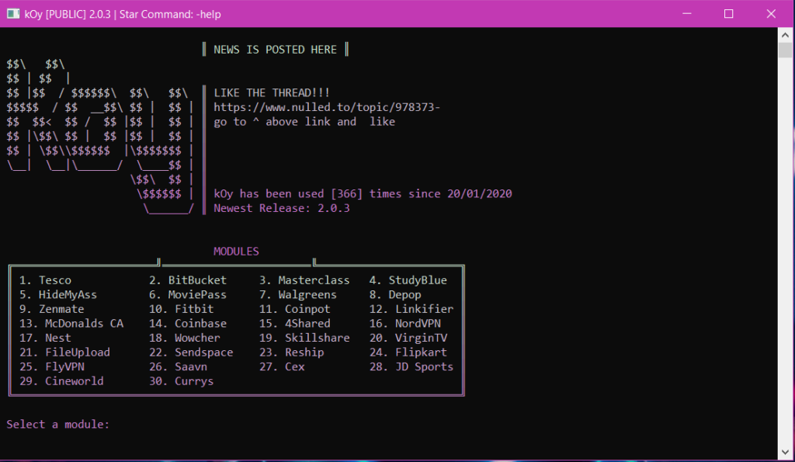Close the kOy console window
795x462 pixels.
pos(771,14)
